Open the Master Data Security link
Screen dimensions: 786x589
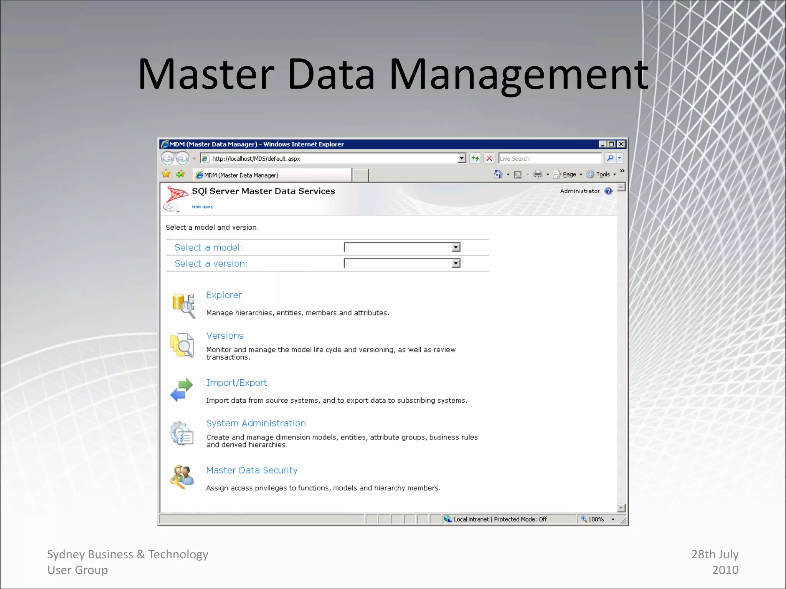coord(252,470)
